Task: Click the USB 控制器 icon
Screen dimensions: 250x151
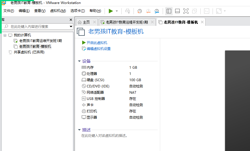Action: [x=84, y=98]
